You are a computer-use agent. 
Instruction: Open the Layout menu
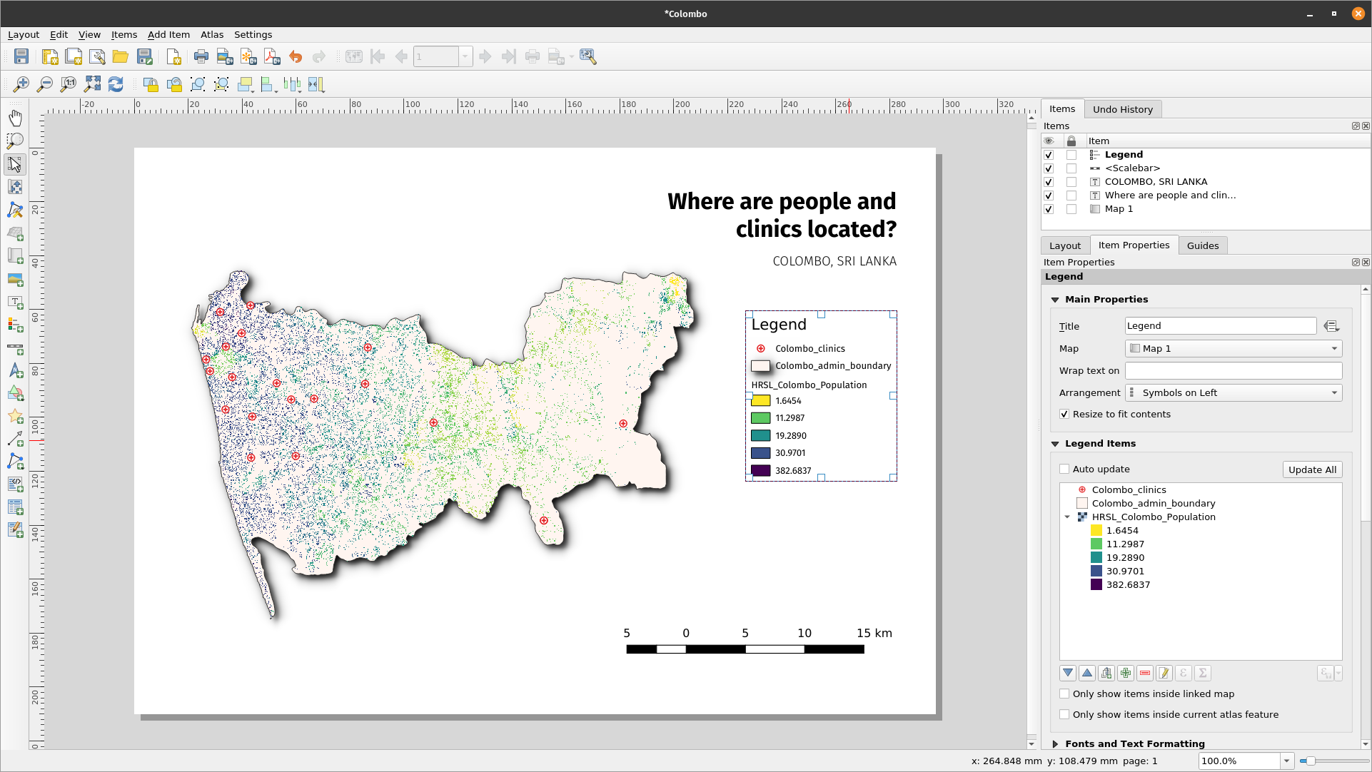click(x=24, y=34)
